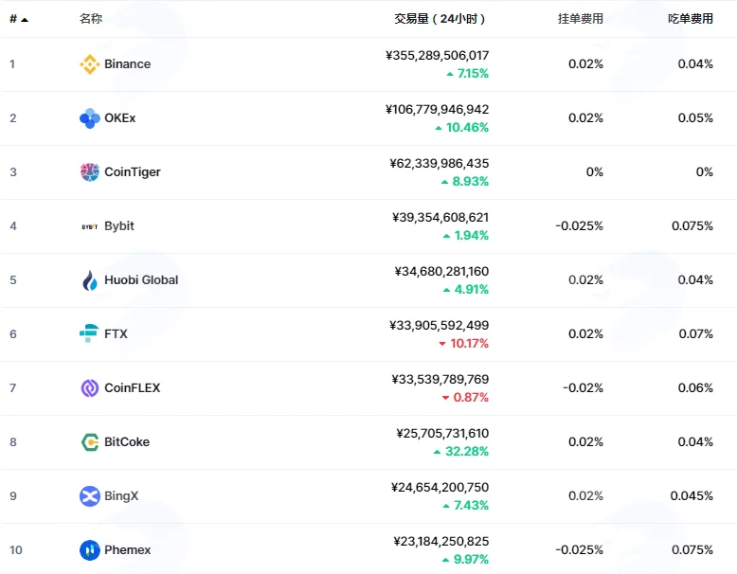Sort by the 挂单费用 column header
The width and height of the screenshot is (737, 574).
click(x=581, y=19)
